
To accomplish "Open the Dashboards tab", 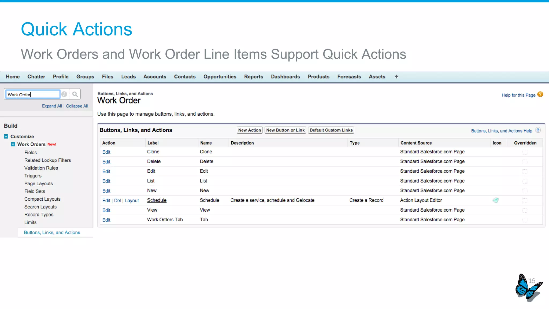I will [x=285, y=77].
